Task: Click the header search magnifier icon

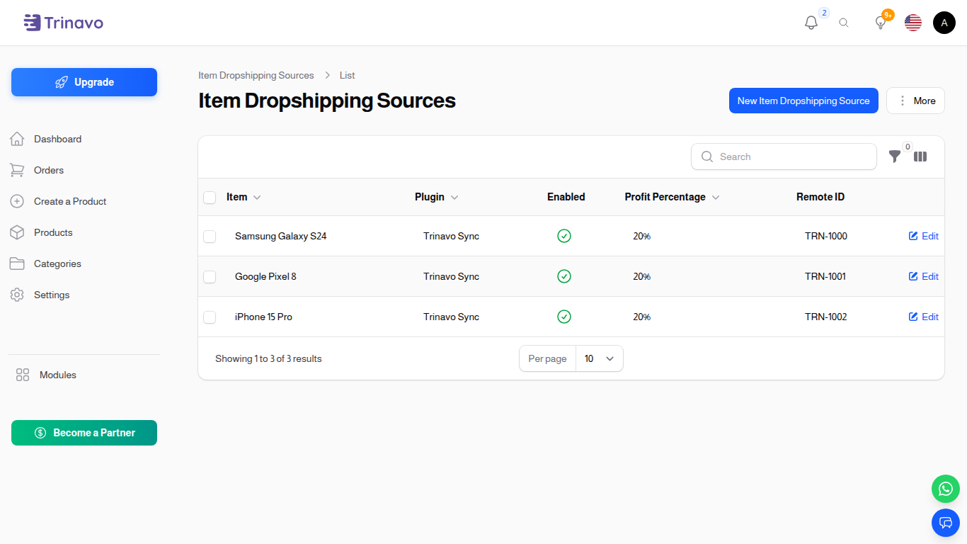Action: point(844,23)
